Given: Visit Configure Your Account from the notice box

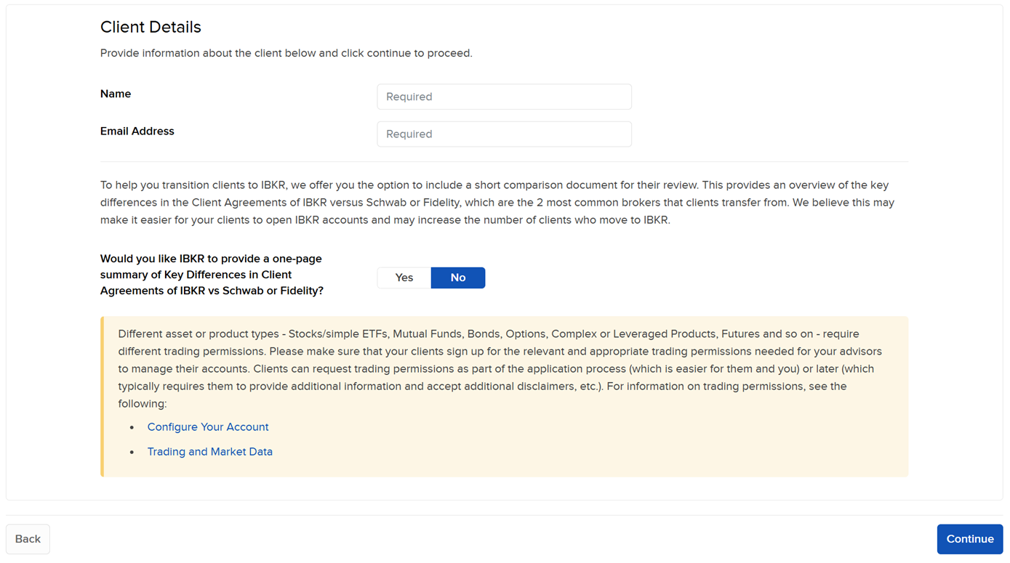Looking at the screenshot, I should (x=208, y=426).
